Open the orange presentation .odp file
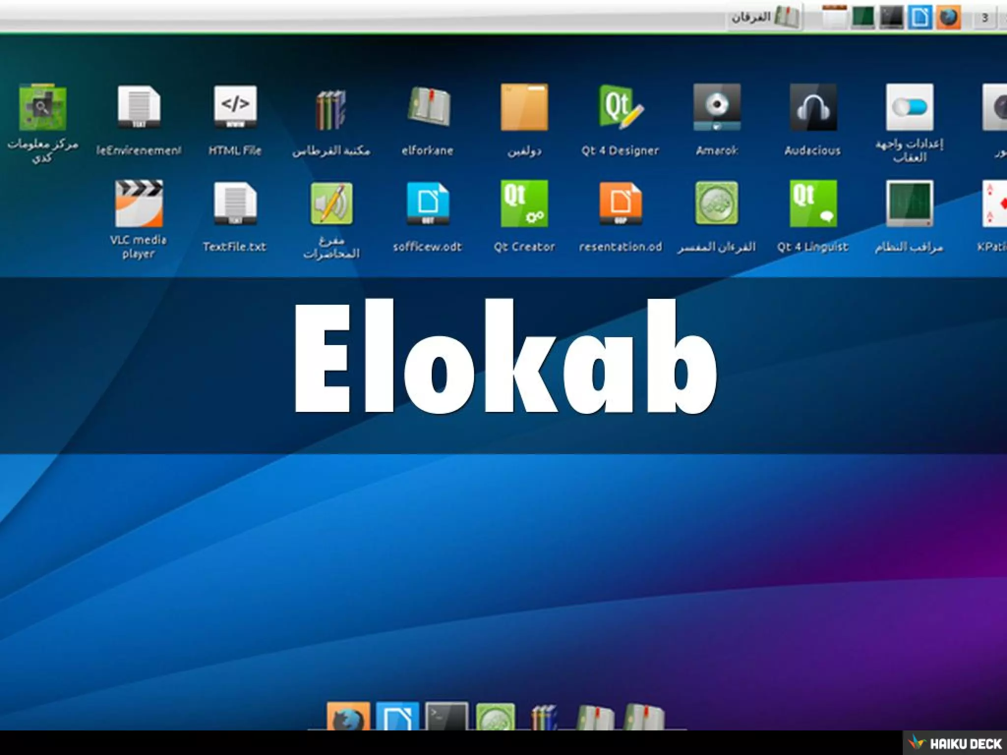The image size is (1007, 755). click(x=621, y=204)
